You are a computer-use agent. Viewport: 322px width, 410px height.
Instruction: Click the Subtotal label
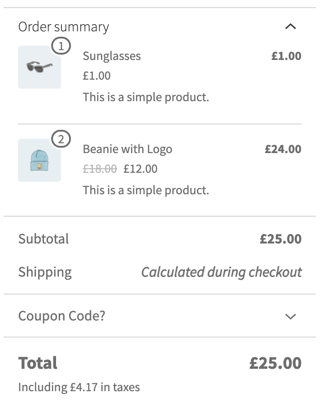tap(44, 239)
